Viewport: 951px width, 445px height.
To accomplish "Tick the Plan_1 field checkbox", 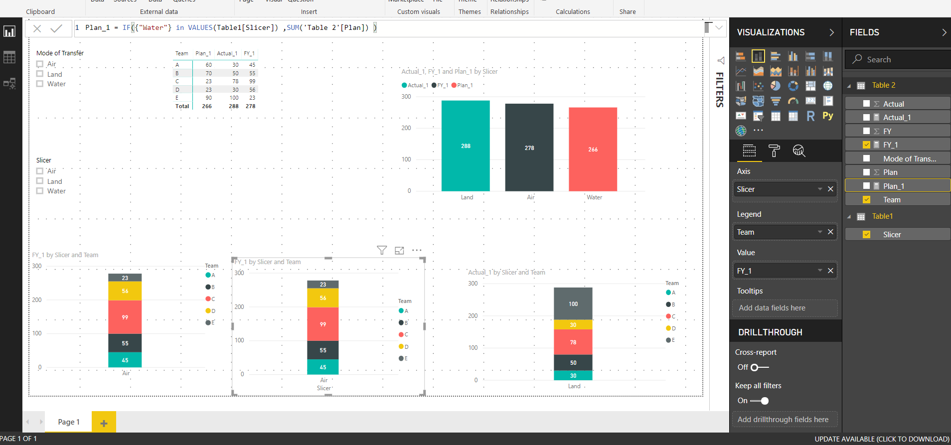I will click(866, 186).
